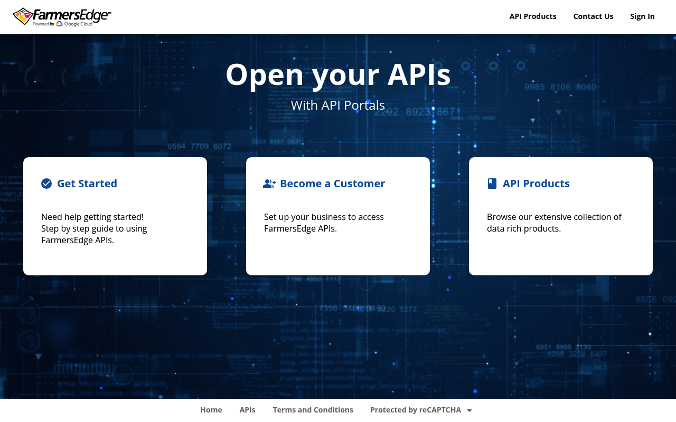
Task: Open the APIs footer link
Action: tap(247, 410)
